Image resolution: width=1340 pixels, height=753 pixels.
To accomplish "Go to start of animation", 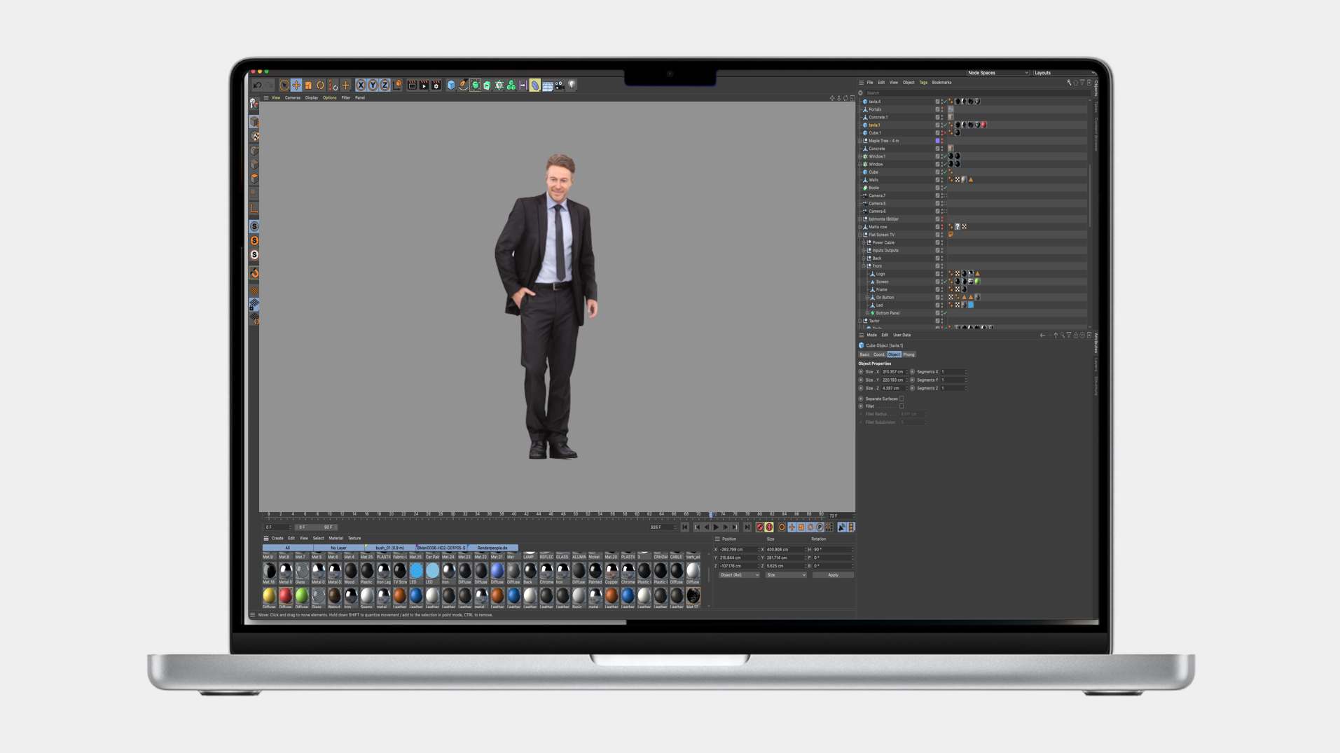I will tap(685, 527).
